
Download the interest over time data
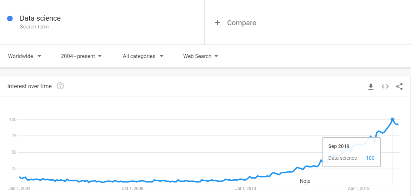(x=371, y=86)
